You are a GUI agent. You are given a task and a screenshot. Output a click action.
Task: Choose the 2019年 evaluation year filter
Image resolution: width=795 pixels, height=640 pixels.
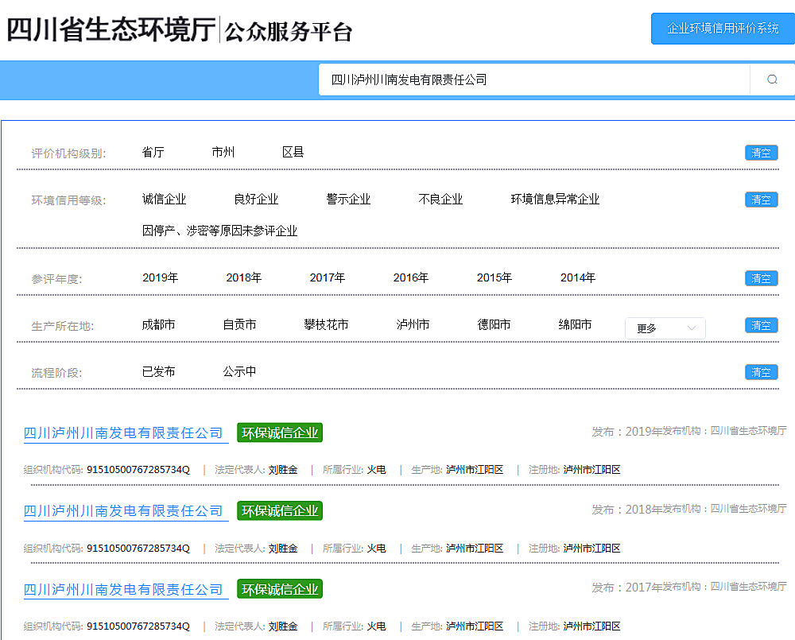click(x=160, y=277)
